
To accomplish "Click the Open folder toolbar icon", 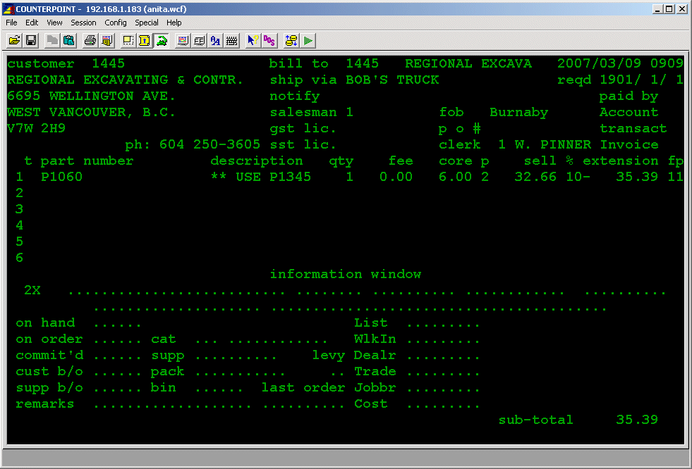I will pos(15,41).
